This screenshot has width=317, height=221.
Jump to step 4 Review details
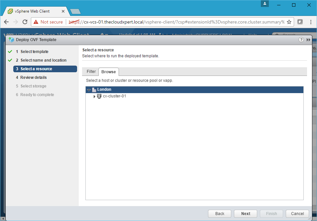(33, 78)
